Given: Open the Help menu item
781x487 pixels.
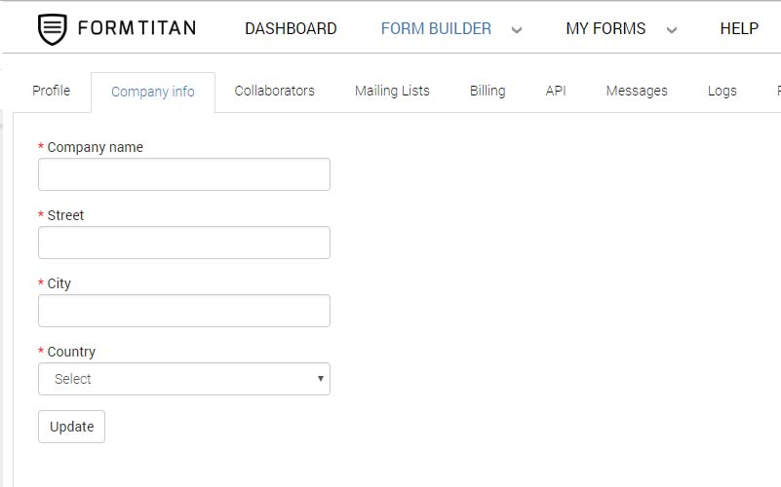Looking at the screenshot, I should [739, 29].
